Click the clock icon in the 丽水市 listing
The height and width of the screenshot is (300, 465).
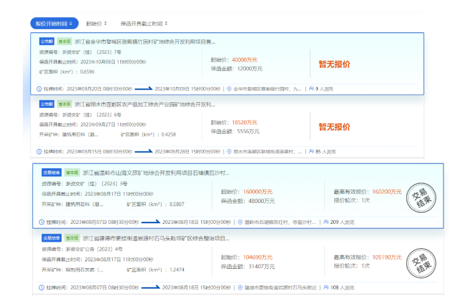(x=41, y=152)
